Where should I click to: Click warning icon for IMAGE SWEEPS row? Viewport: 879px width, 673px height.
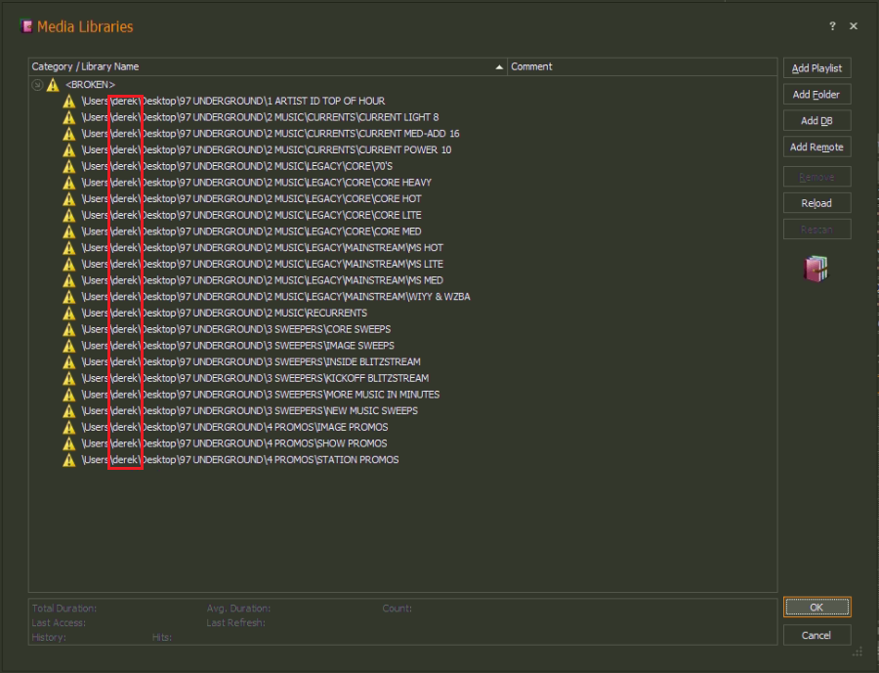pyautogui.click(x=69, y=345)
